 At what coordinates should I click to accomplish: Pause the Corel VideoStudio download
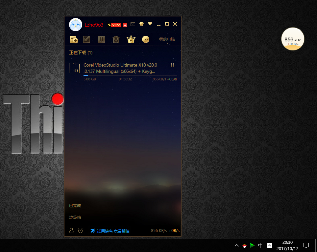(x=172, y=65)
